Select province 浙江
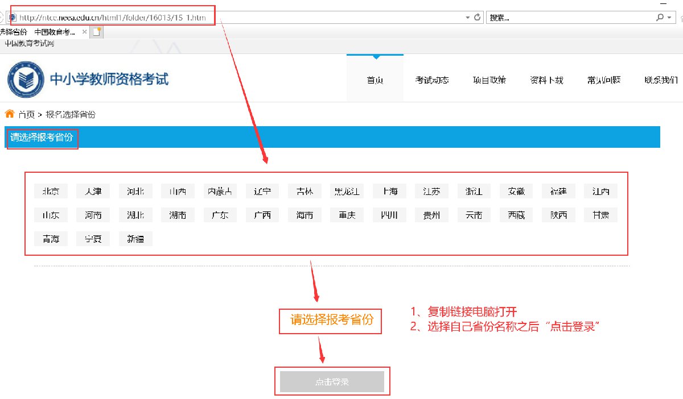This screenshot has width=683, height=399. 474,191
